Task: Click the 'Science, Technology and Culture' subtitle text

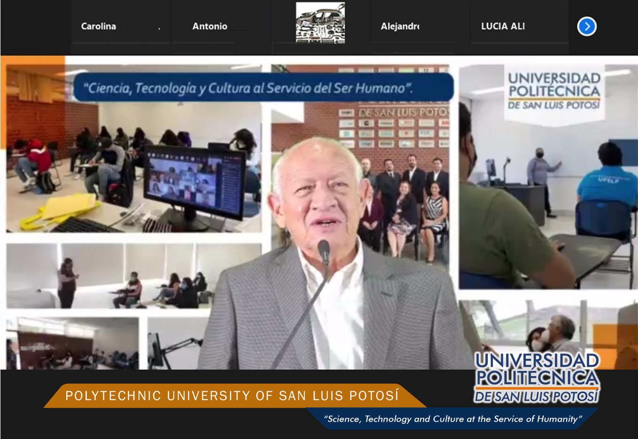Action: coord(453,419)
